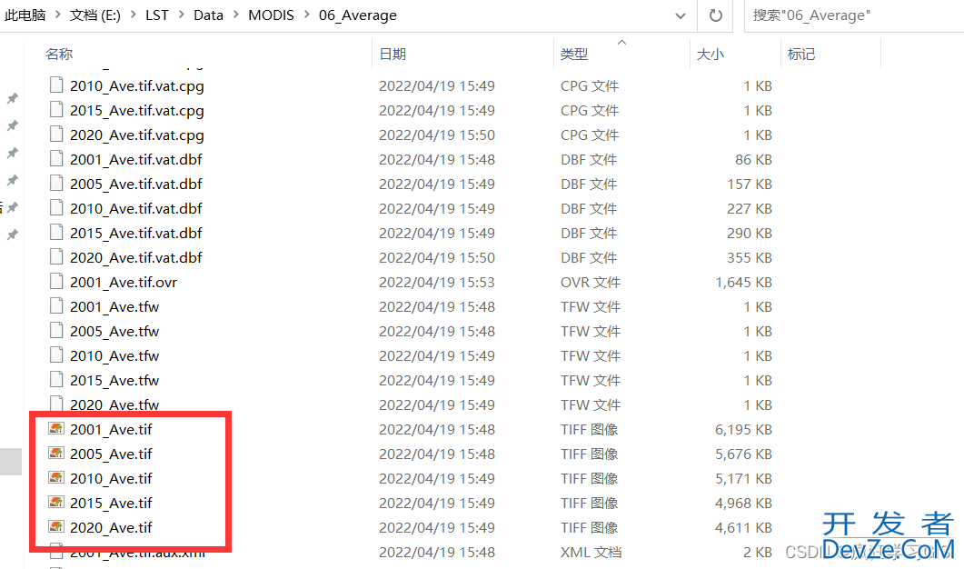Select the 2010_Ave.tif TIFF image icon
This screenshot has width=964, height=569.
[56, 478]
